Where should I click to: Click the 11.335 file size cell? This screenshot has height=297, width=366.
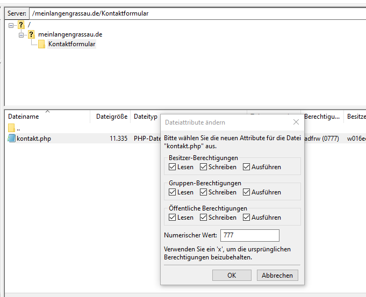pos(119,139)
